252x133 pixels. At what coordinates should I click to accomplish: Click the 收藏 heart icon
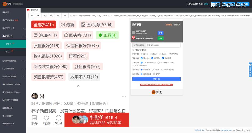(46, 120)
